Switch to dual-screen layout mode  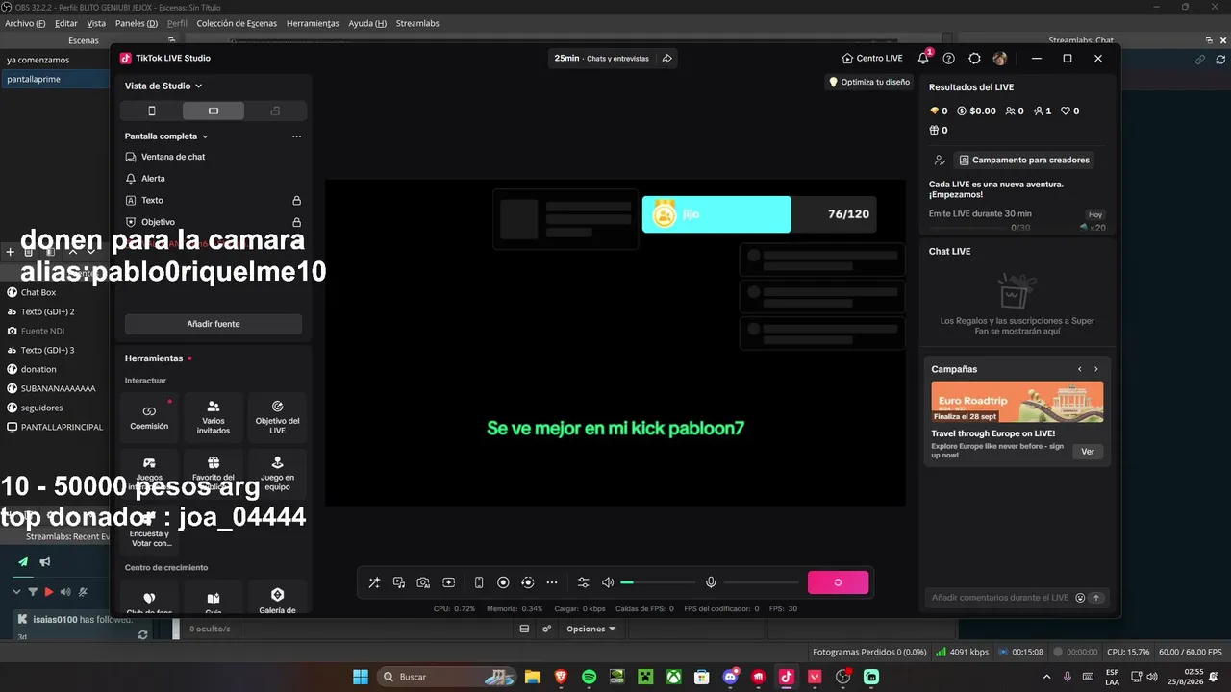(275, 111)
